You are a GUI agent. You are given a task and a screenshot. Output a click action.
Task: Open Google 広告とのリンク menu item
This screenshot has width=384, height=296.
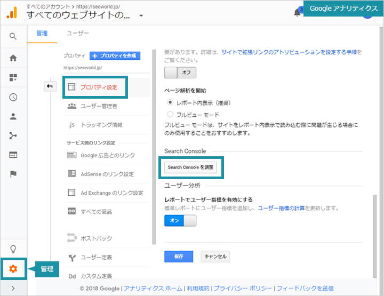pyautogui.click(x=107, y=155)
